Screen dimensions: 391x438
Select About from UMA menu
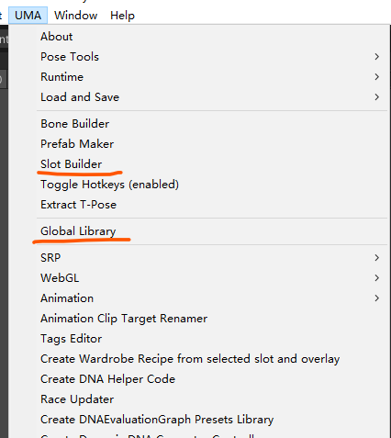click(x=57, y=37)
